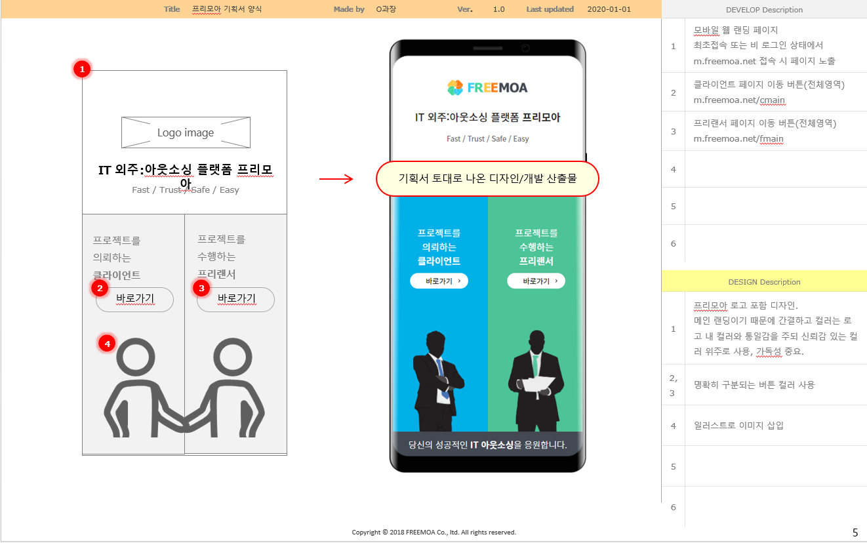Open the m.freemoa.net/fmain link
This screenshot has width=867, height=543.
click(x=738, y=139)
